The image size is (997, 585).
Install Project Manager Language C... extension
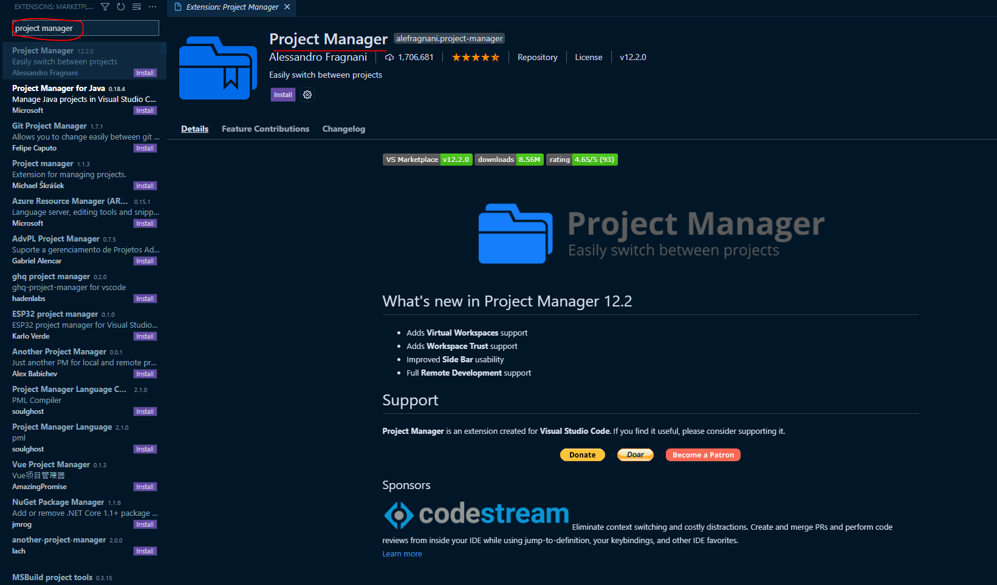point(145,411)
